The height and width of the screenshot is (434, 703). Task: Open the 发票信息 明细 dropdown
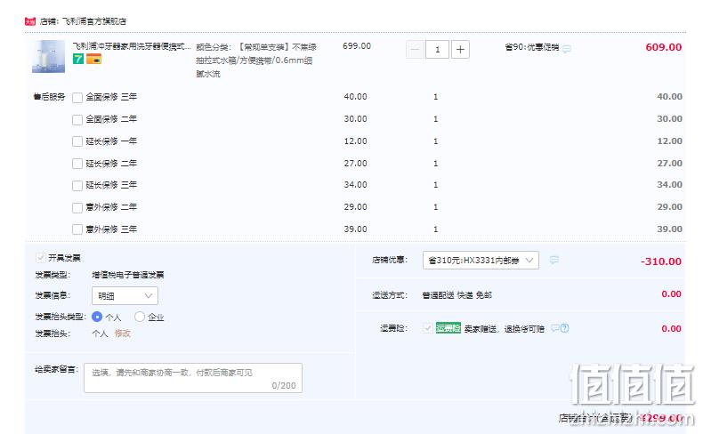click(125, 295)
